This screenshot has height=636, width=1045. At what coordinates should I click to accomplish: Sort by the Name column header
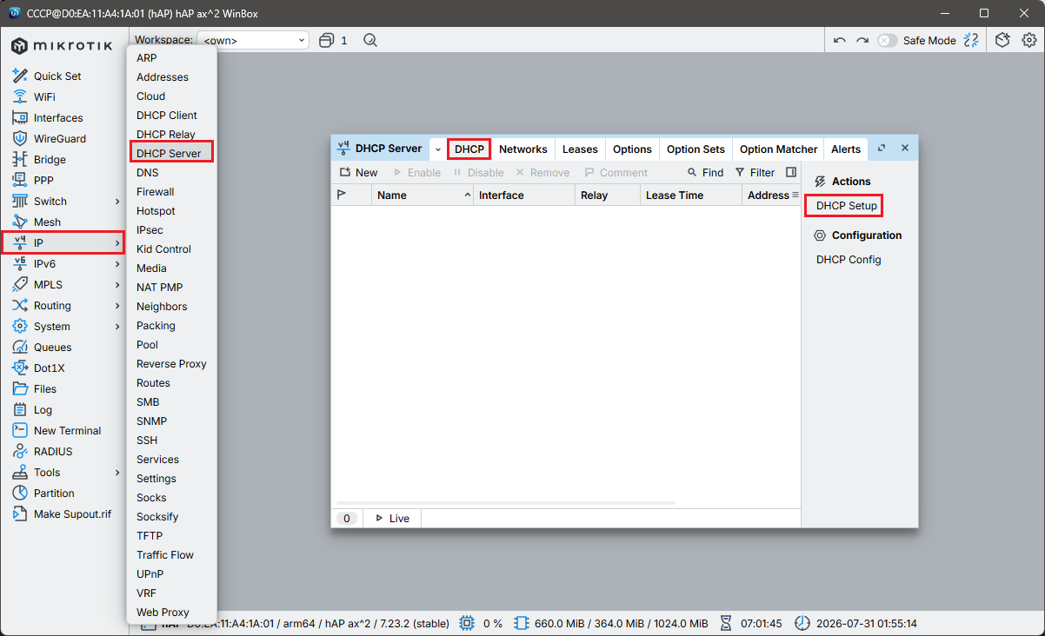(x=423, y=195)
